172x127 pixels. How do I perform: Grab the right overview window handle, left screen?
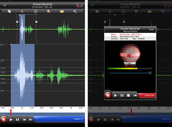[x=36, y=22]
